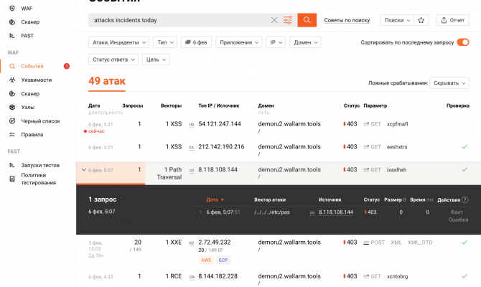Open the Поиски saved searches dropdown

[397, 20]
